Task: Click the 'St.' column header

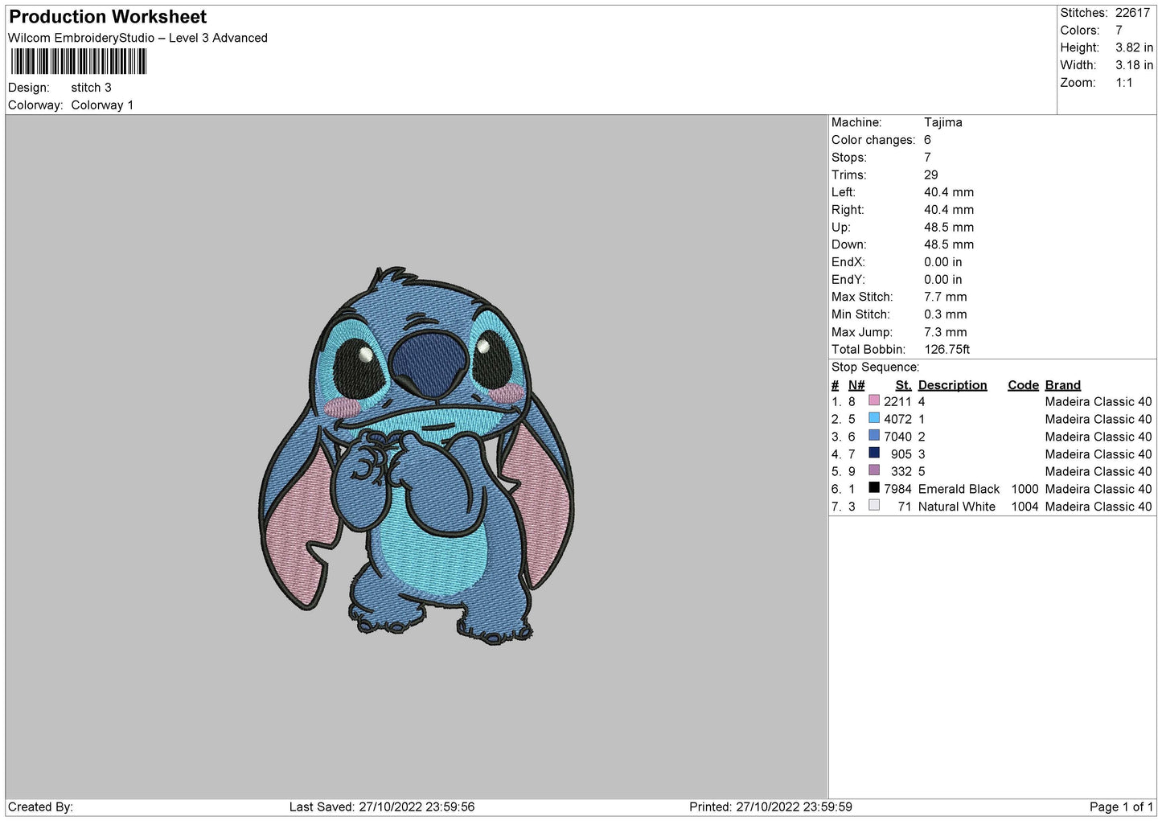Action: click(903, 385)
